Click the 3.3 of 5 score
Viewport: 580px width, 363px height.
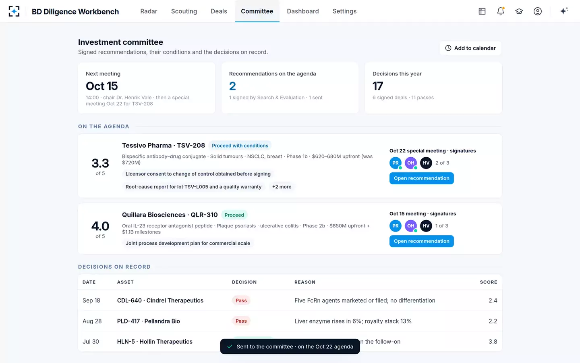(x=100, y=166)
